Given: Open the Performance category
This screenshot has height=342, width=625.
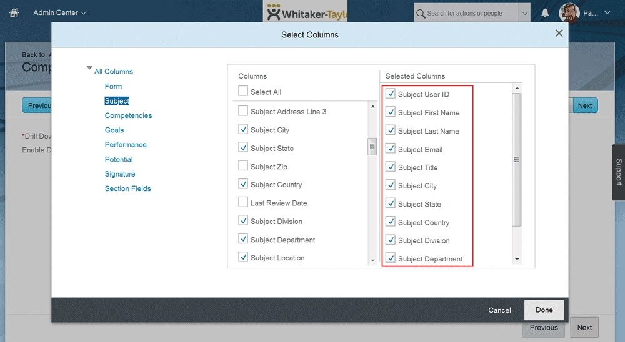Looking at the screenshot, I should (126, 145).
